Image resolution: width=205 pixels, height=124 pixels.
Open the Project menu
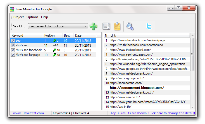[18, 17]
